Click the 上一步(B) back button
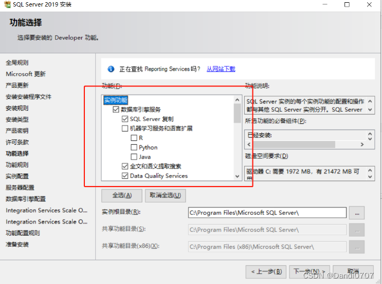Screen dimensions: 382x284 pos(266,271)
